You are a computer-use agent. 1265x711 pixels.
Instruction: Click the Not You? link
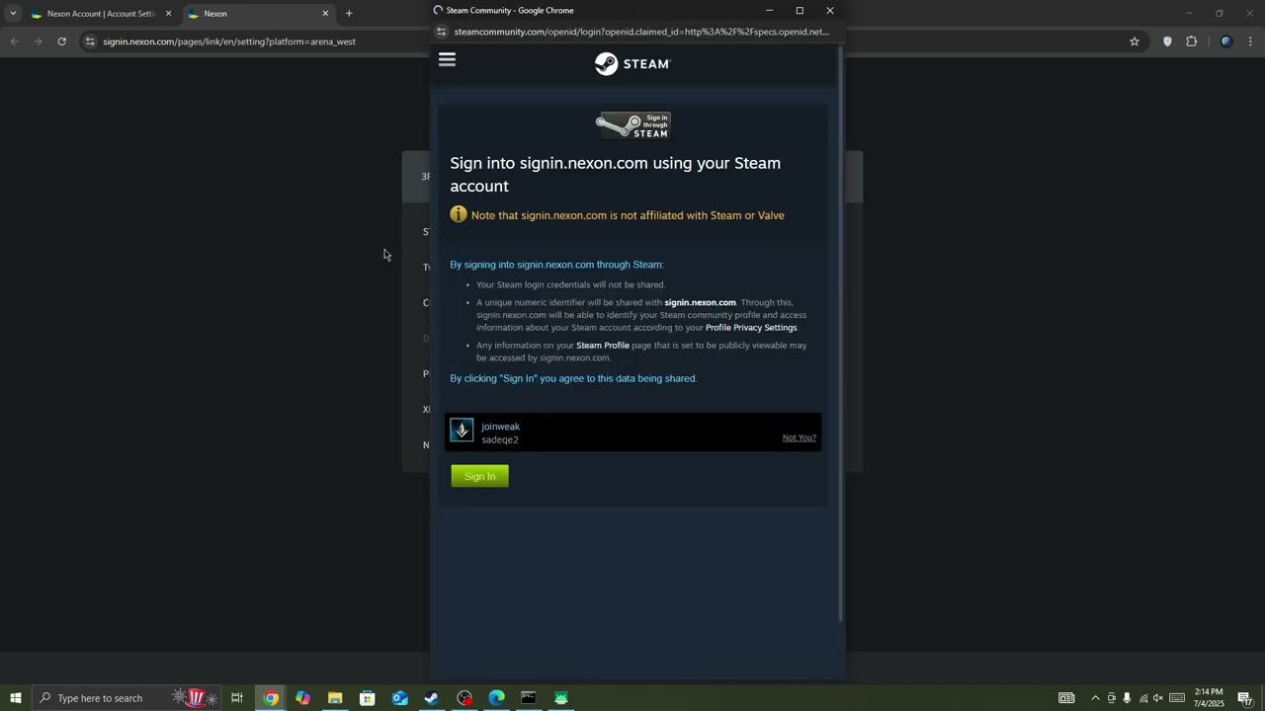800,437
